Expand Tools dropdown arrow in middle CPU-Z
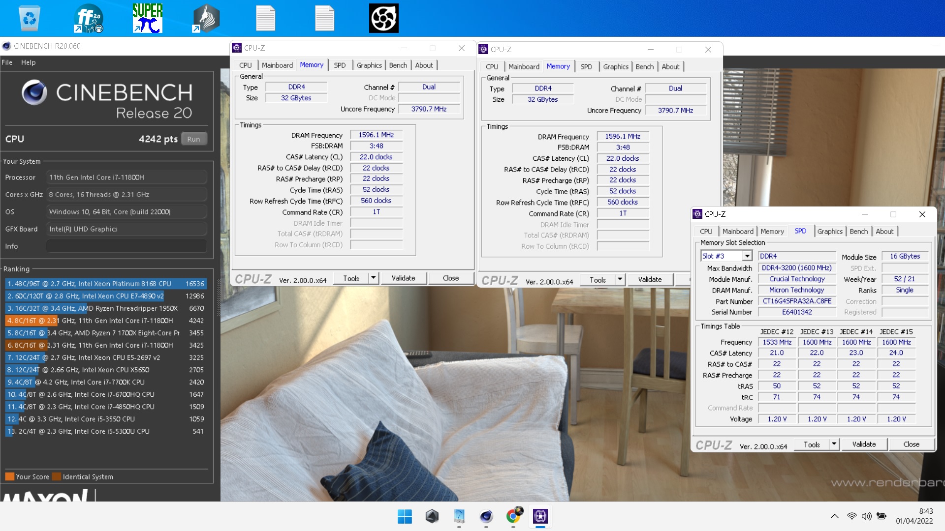This screenshot has height=531, width=945. click(620, 280)
